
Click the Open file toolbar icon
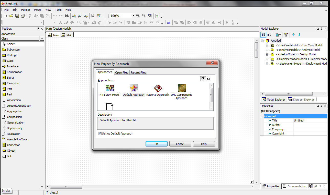point(11,16)
